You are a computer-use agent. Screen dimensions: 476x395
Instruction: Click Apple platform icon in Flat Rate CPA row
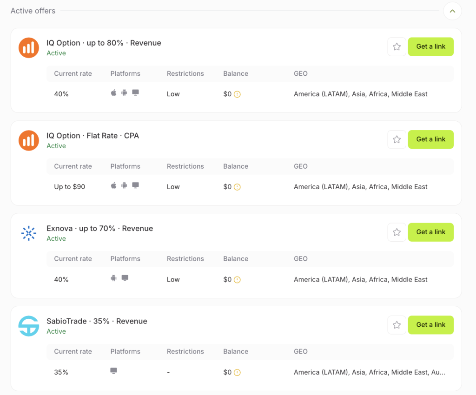tap(113, 185)
